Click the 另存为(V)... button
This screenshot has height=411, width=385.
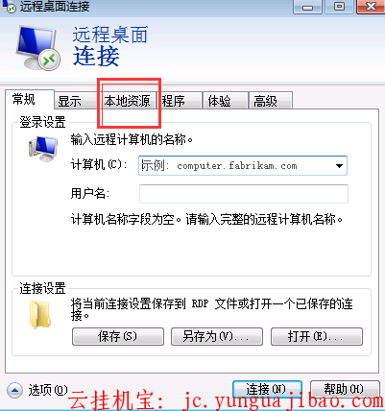tap(217, 336)
